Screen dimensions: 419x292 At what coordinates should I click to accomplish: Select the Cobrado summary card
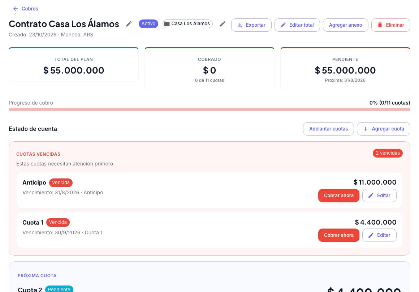click(x=209, y=68)
